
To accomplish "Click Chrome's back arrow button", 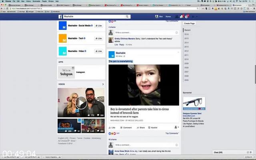I will click(2, 8).
